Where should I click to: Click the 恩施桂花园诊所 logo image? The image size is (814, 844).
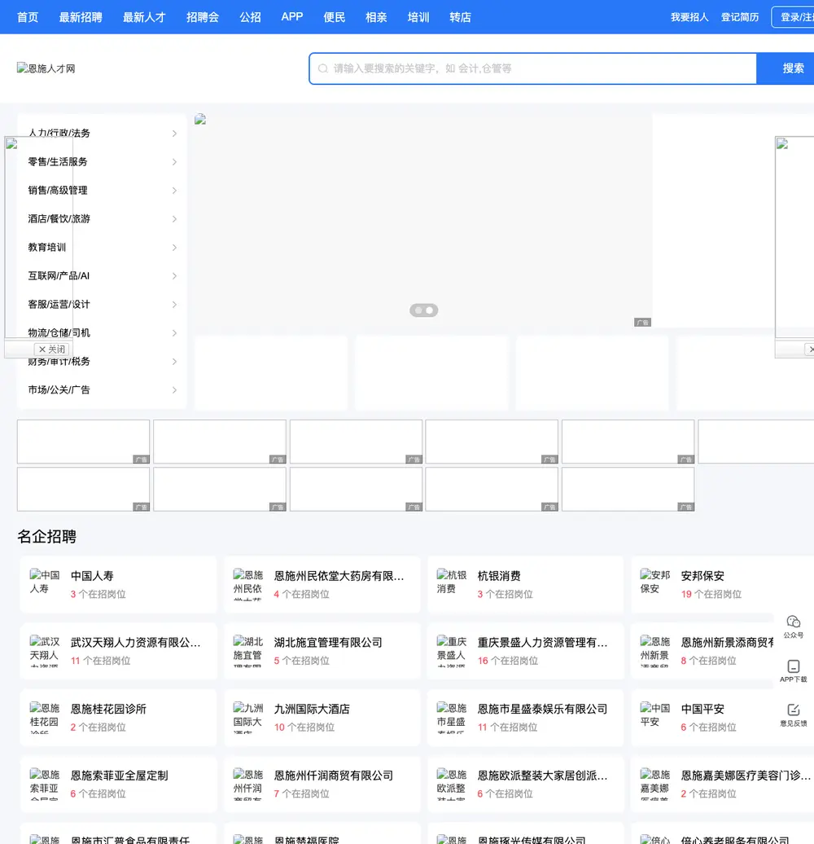tap(45, 717)
